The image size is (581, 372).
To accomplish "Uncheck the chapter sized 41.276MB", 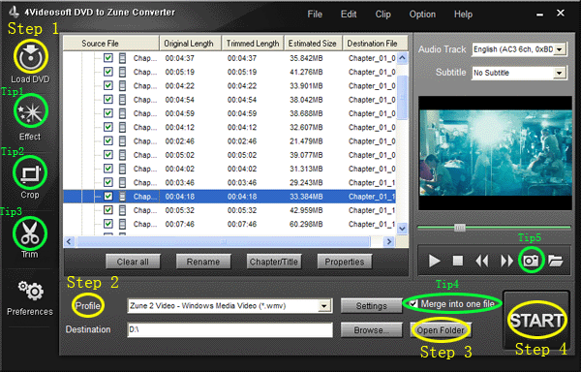I will (108, 72).
